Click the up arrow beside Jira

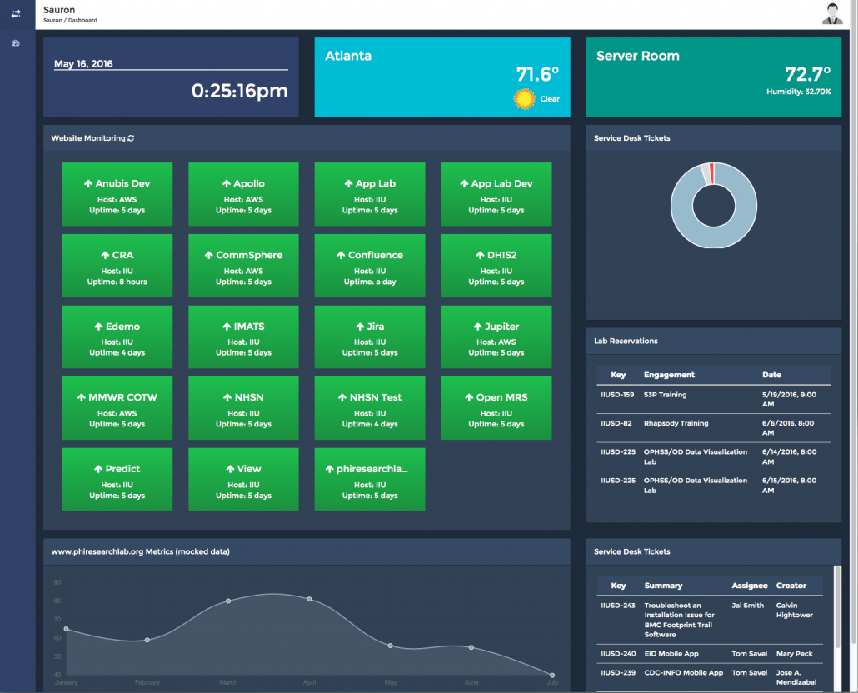pyautogui.click(x=360, y=327)
